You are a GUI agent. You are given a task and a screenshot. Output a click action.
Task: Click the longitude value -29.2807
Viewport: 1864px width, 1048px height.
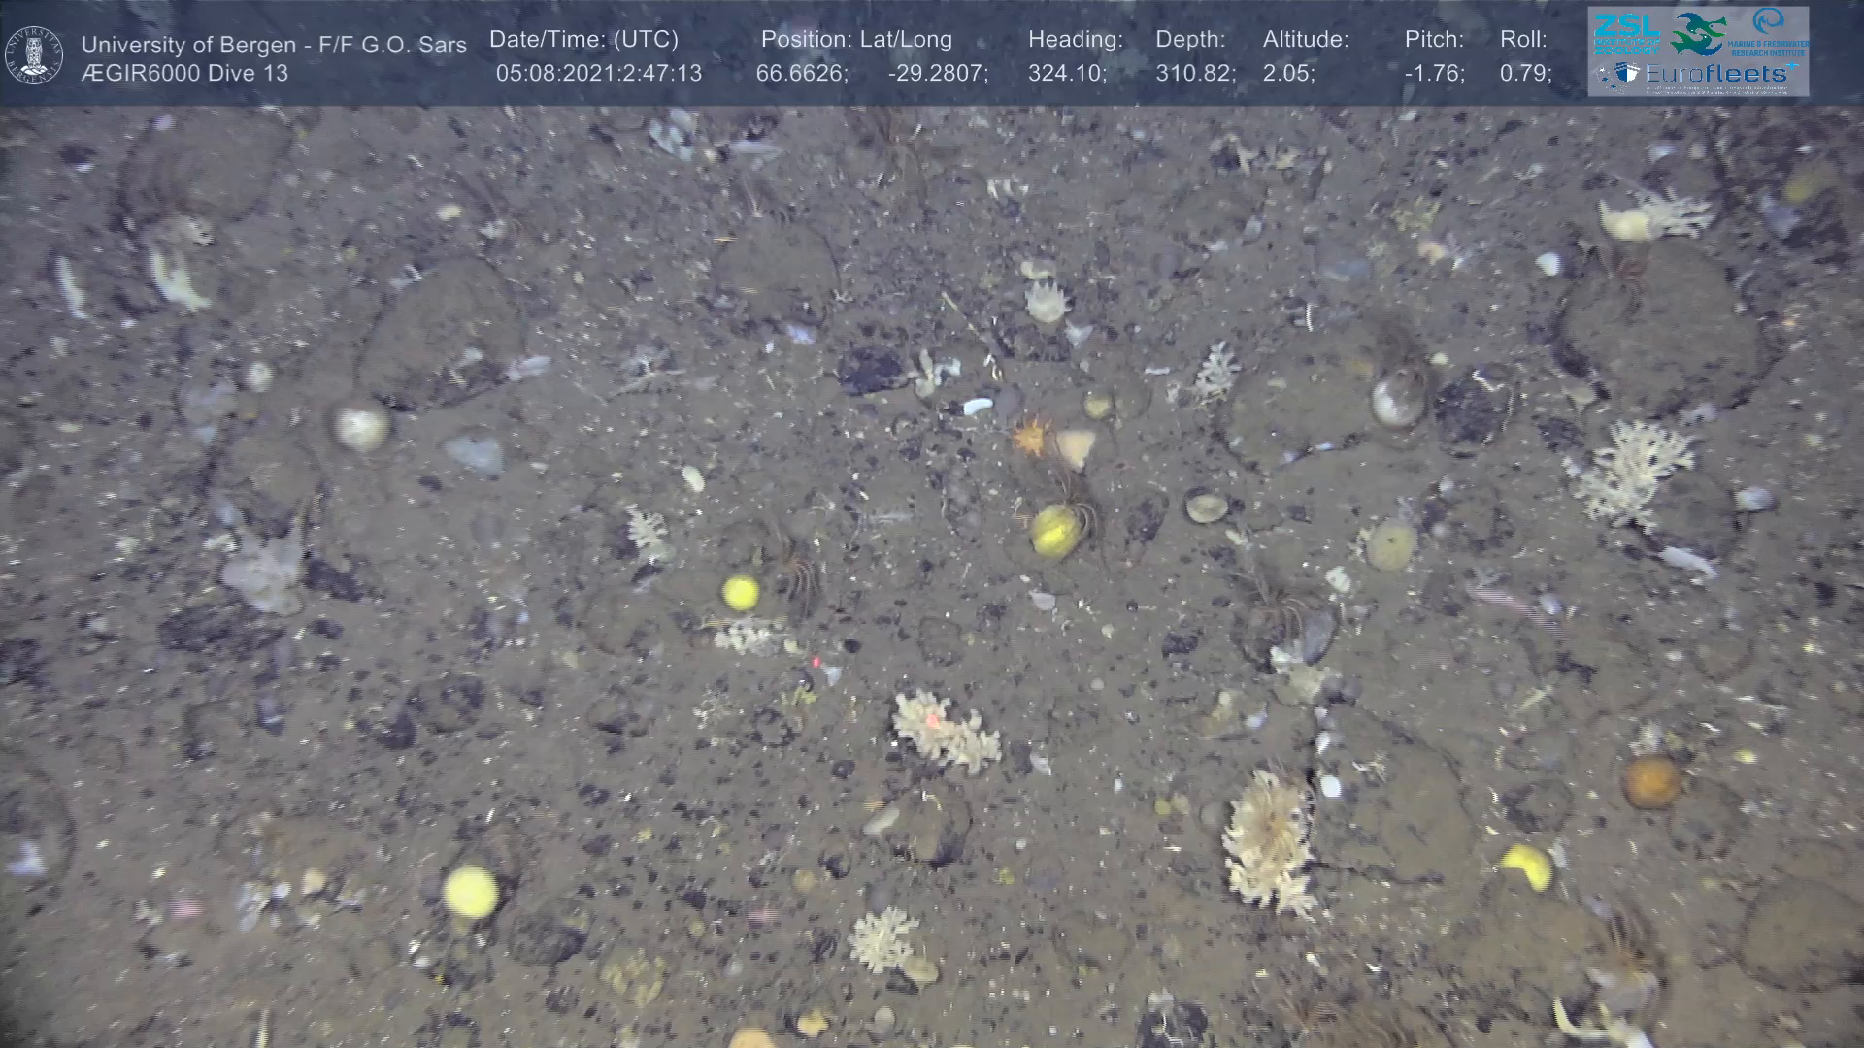click(937, 73)
